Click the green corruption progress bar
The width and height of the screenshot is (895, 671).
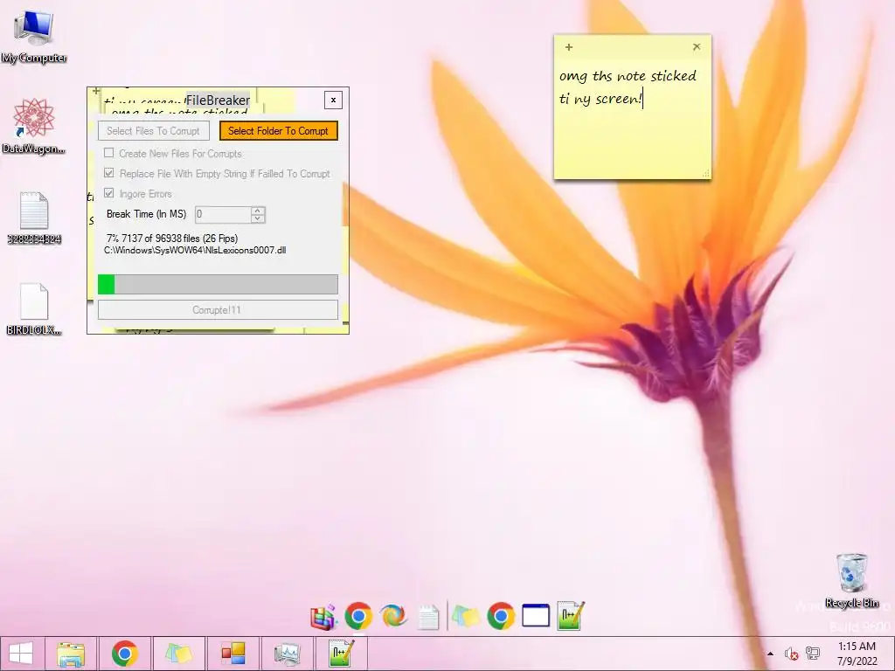pyautogui.click(x=218, y=284)
